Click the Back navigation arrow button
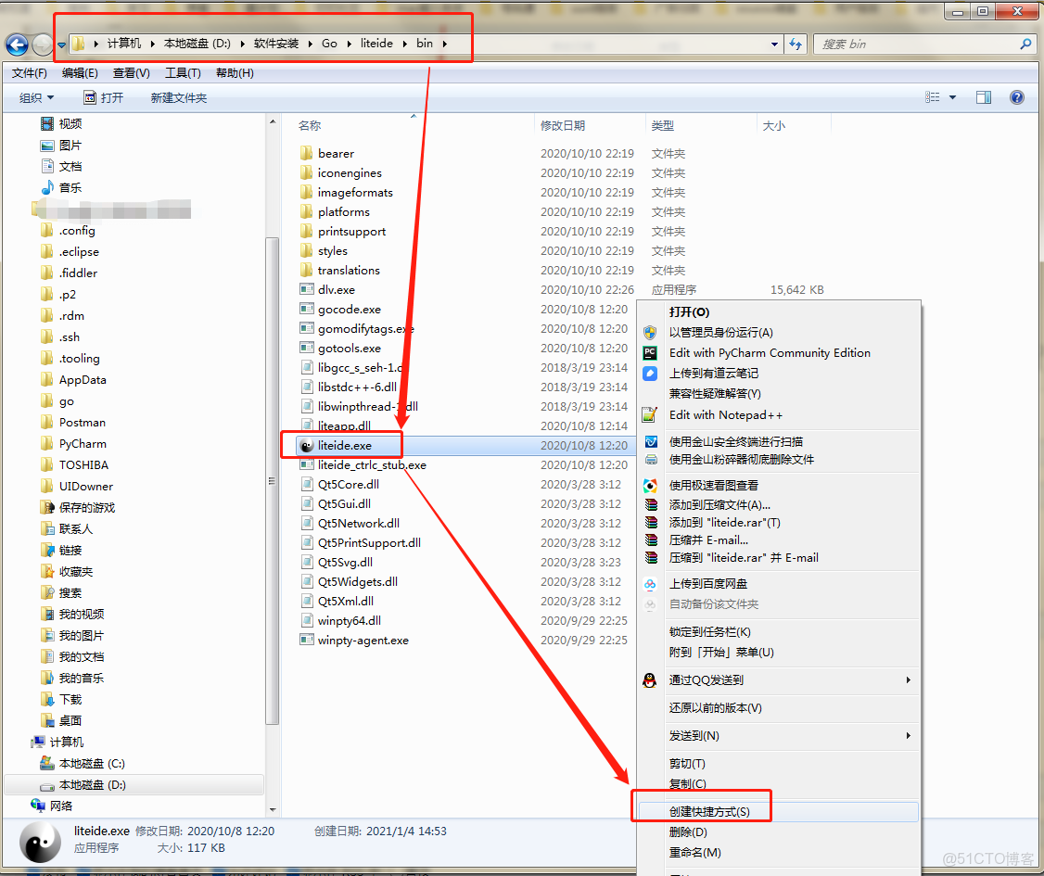This screenshot has width=1044, height=876. [18, 44]
